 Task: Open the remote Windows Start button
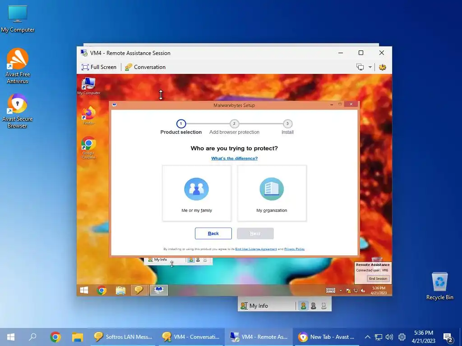click(84, 291)
